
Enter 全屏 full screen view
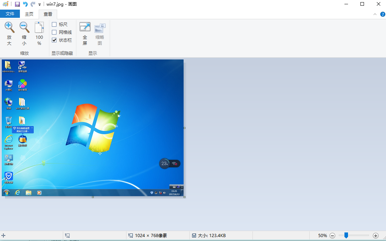coord(85,27)
